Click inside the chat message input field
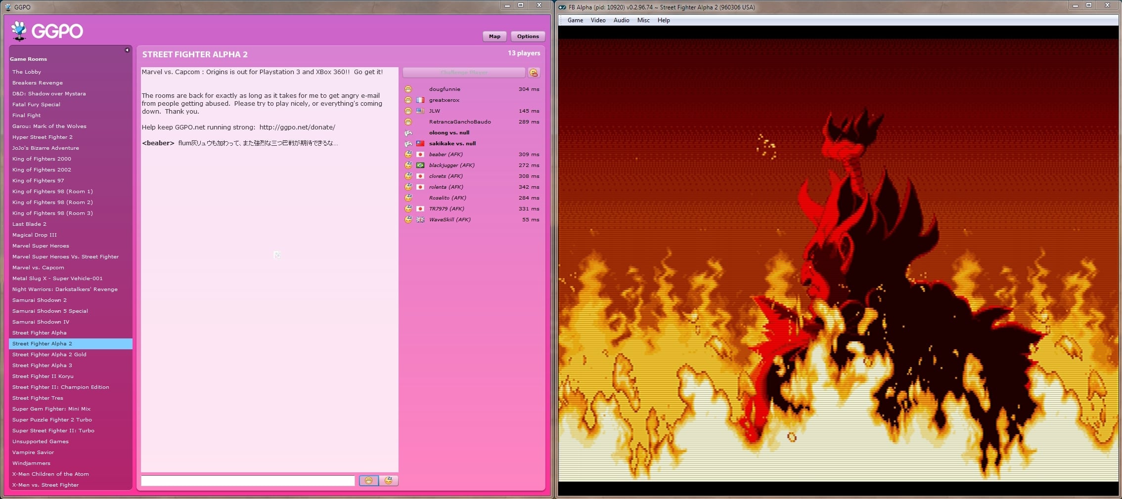Image resolution: width=1122 pixels, height=499 pixels. (247, 481)
